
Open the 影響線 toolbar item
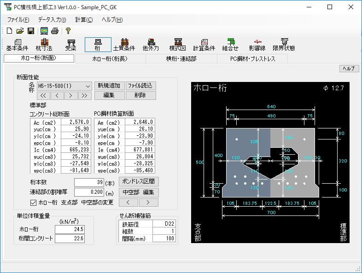257,45
